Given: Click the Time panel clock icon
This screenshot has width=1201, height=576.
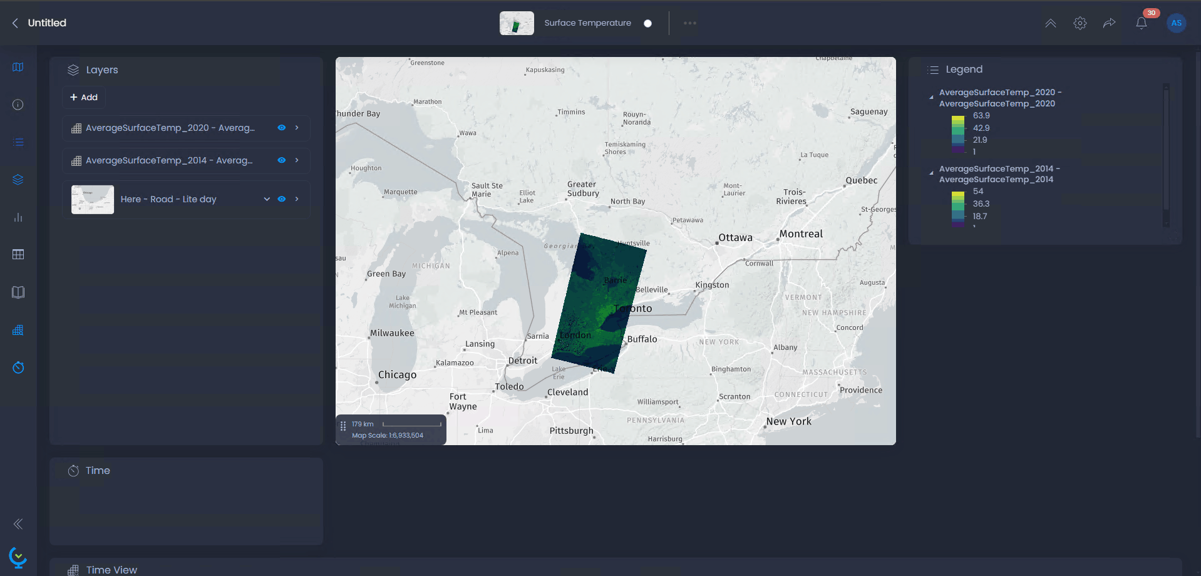Looking at the screenshot, I should 73,471.
